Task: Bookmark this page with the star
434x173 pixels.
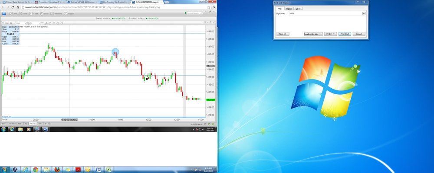Action: (208, 7)
